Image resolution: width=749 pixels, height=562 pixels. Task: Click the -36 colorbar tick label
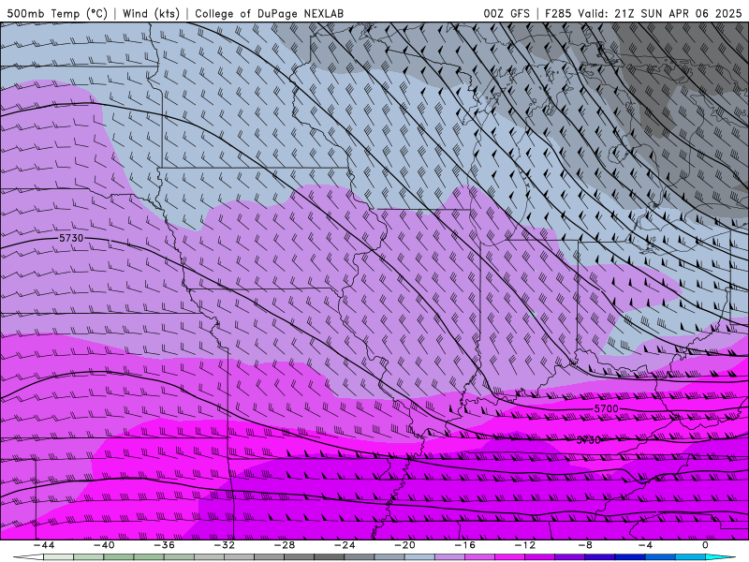coord(164,545)
